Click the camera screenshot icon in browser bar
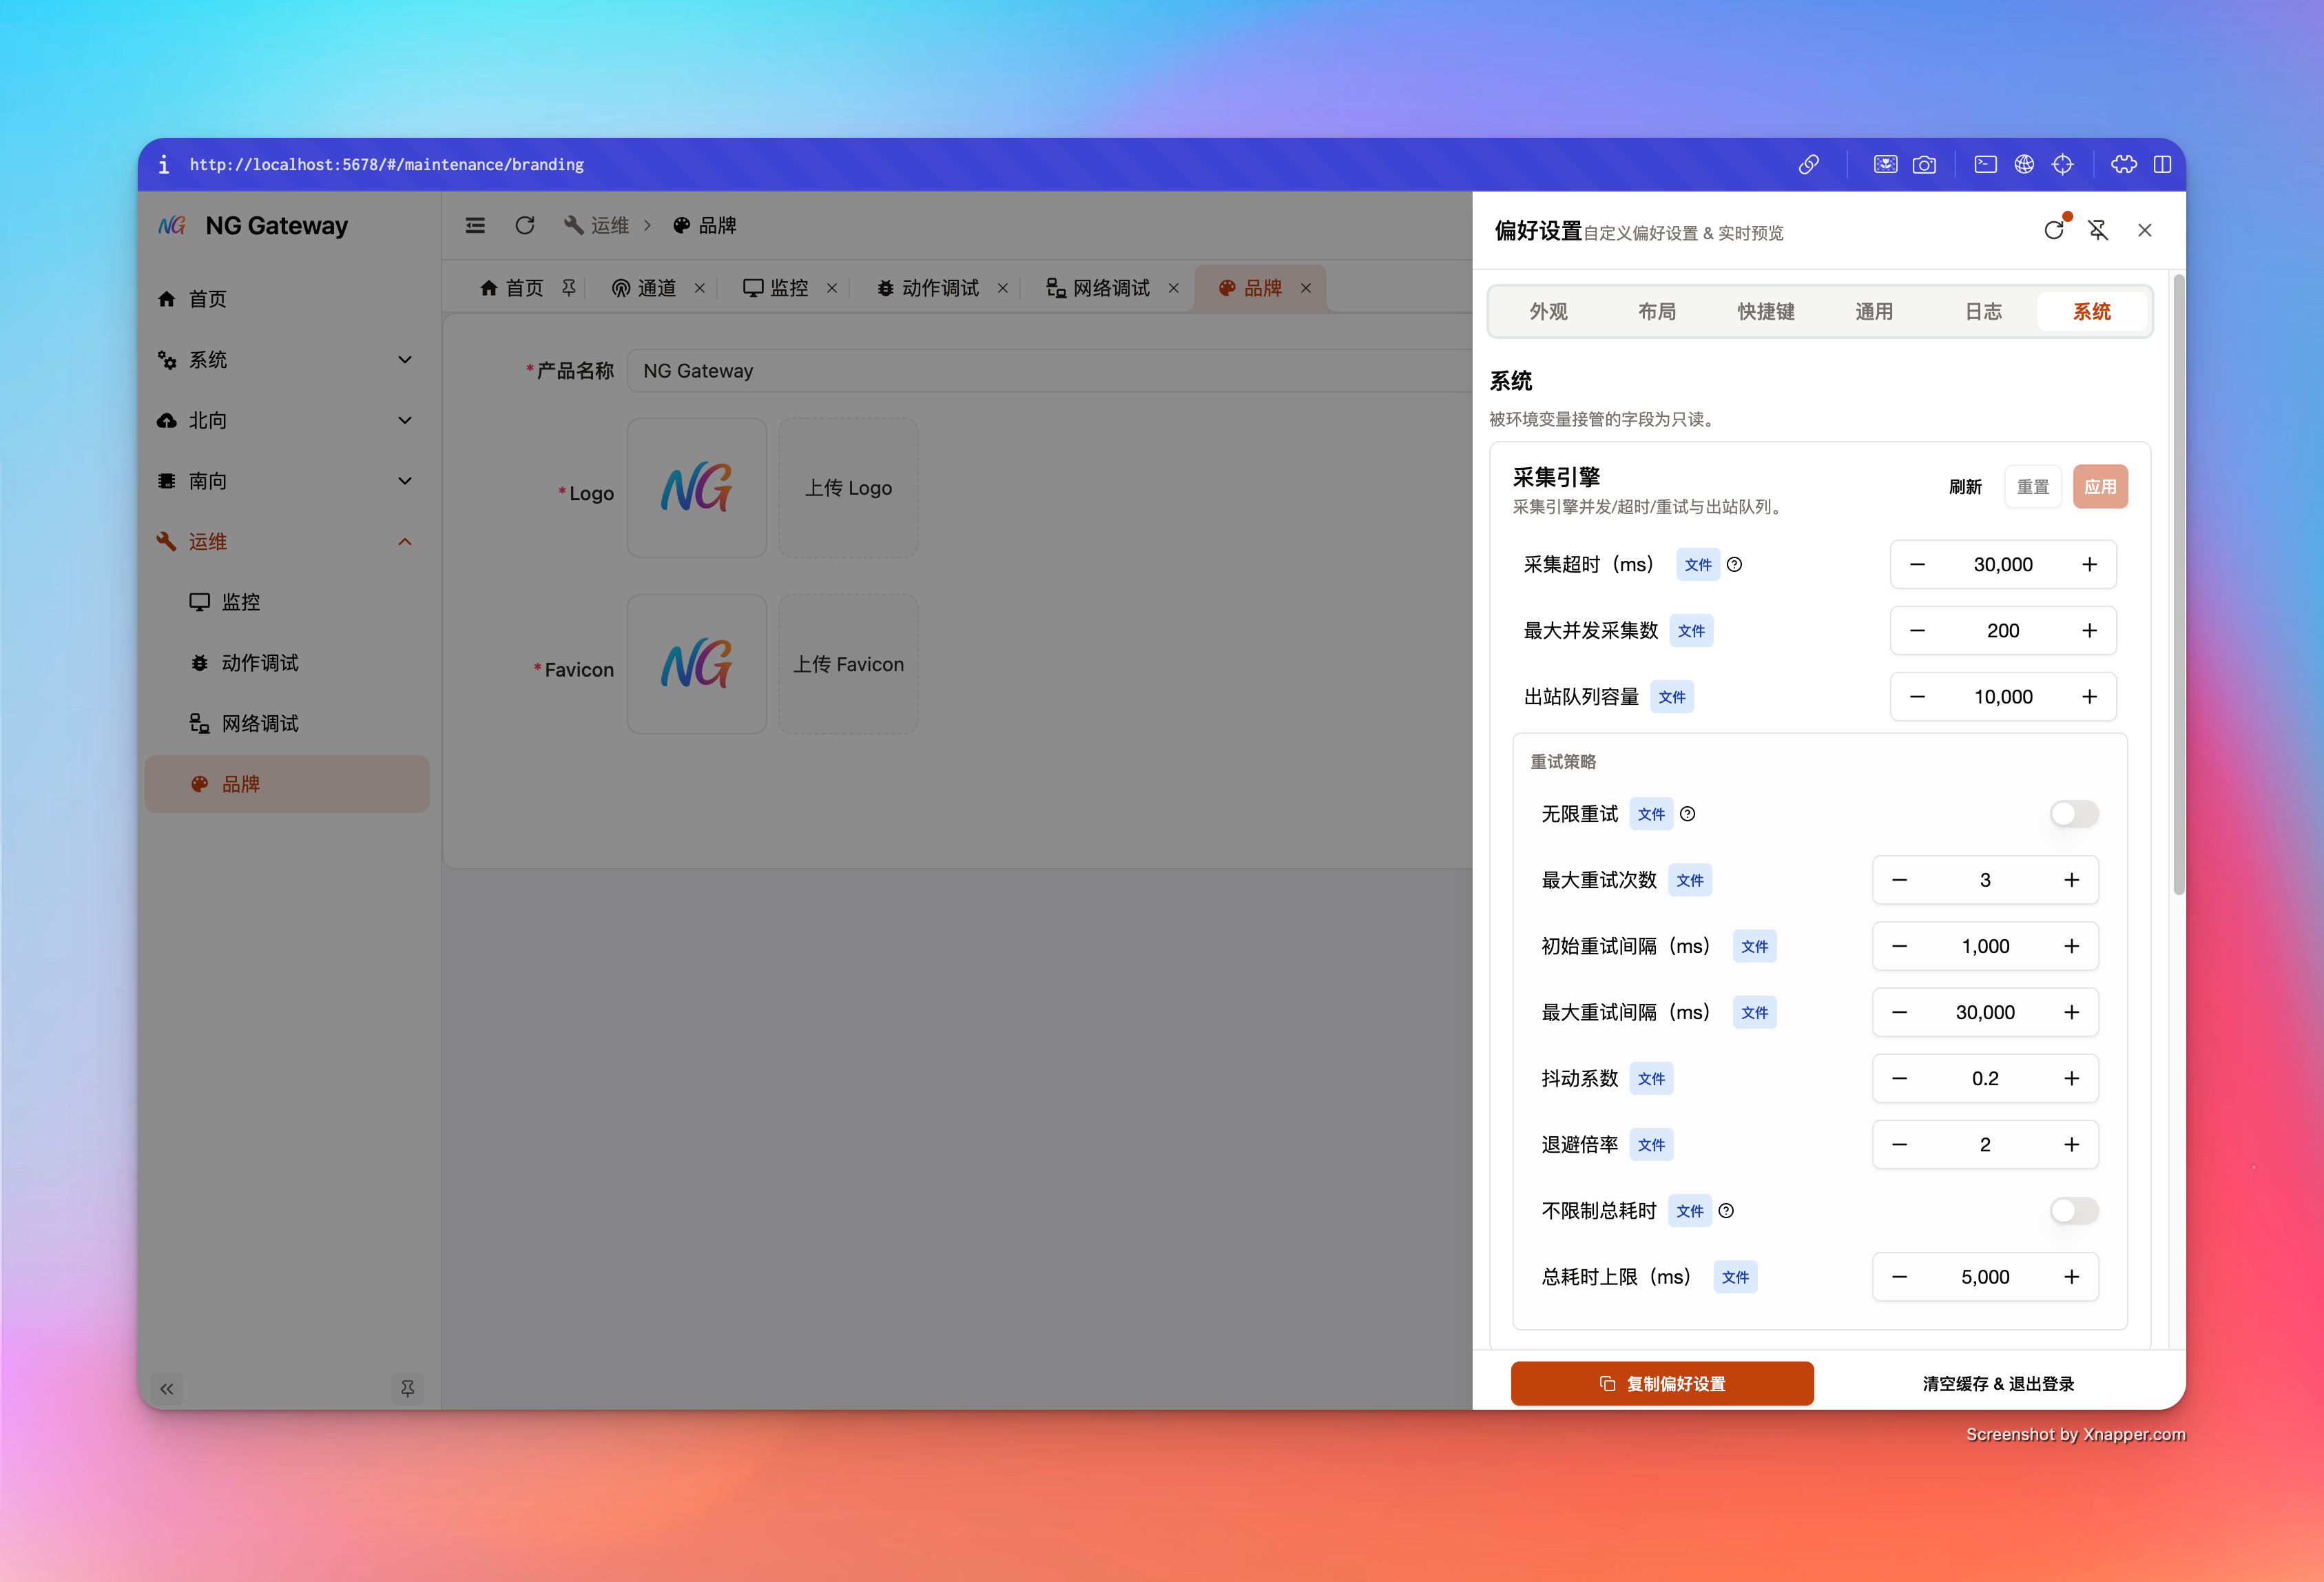This screenshot has width=2324, height=1582. click(1924, 165)
